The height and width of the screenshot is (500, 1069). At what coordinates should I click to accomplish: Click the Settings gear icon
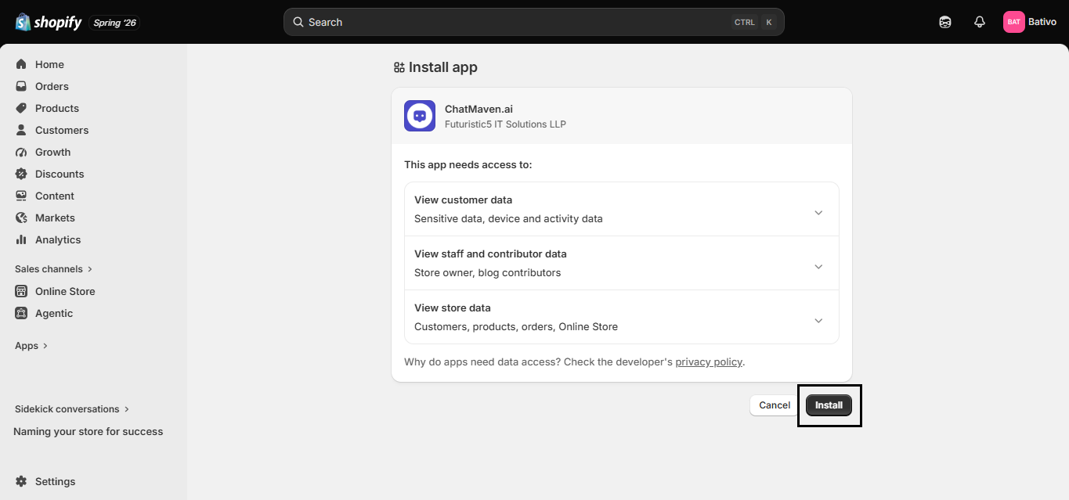click(x=21, y=481)
